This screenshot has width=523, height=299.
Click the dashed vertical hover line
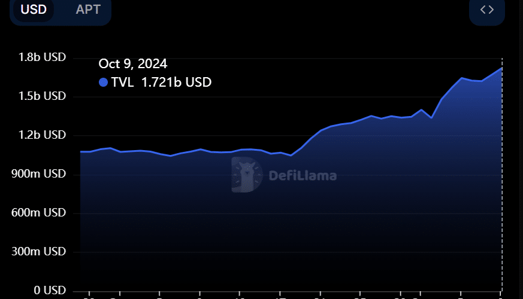tap(502, 179)
